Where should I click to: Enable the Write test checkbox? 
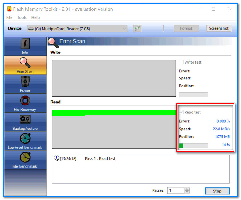click(181, 62)
